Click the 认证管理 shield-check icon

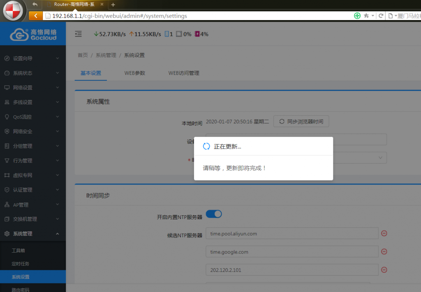(7, 189)
